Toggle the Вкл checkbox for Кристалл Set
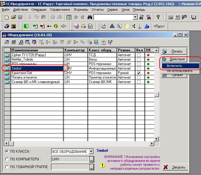 [x=139, y=73]
